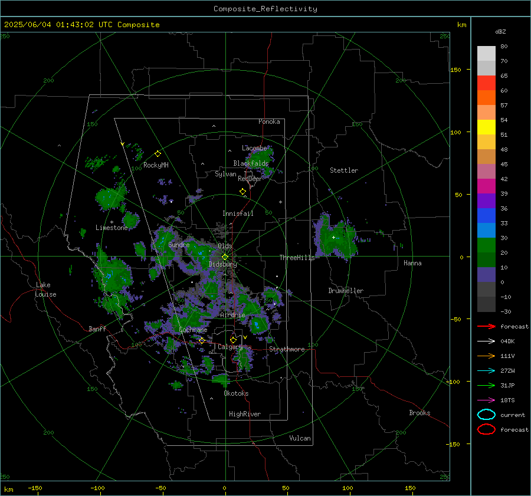531x496 pixels.
Task: Click the Strathmore label
Action: pos(287,349)
